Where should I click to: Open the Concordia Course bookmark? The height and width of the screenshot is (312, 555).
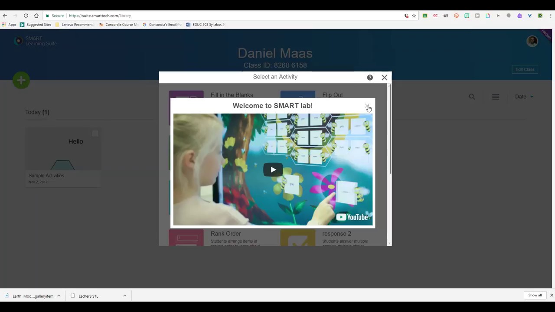tap(118, 25)
